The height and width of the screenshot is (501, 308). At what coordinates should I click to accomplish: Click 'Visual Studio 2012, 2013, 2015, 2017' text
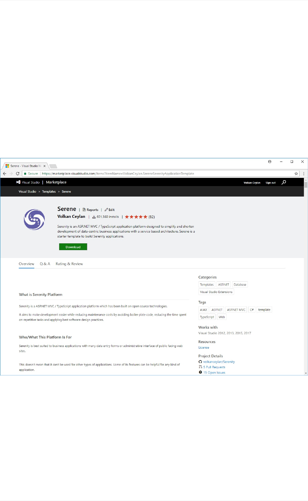pyautogui.click(x=225, y=333)
